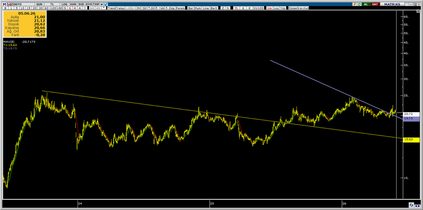Click the euro € currency button
423x210 pixels.
(250, 8)
